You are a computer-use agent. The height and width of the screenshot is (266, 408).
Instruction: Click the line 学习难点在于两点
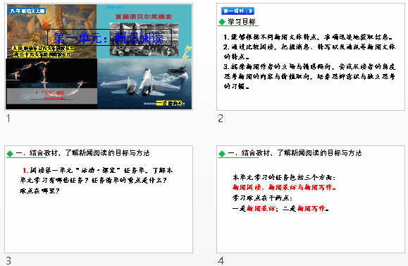point(262,198)
